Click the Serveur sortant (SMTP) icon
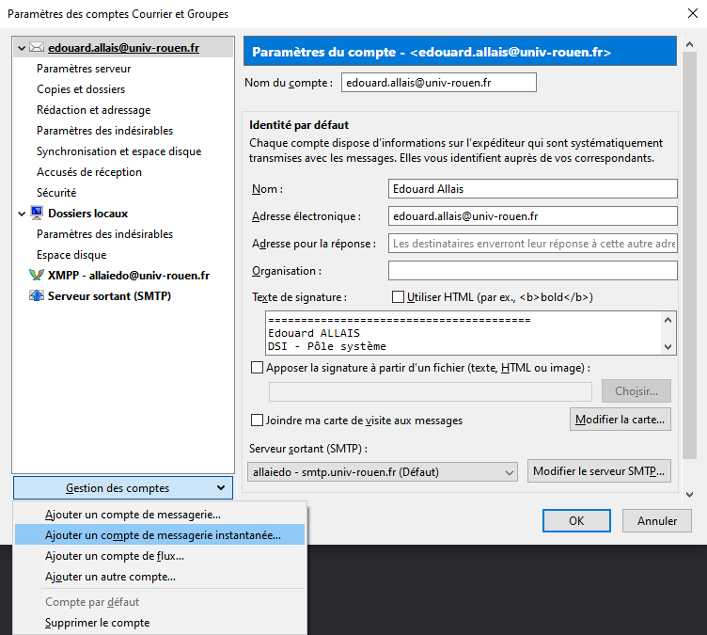This screenshot has width=707, height=635. (x=37, y=296)
